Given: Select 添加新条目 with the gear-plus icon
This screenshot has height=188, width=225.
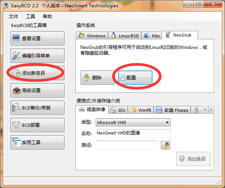Looking at the screenshot, I should (x=37, y=73).
